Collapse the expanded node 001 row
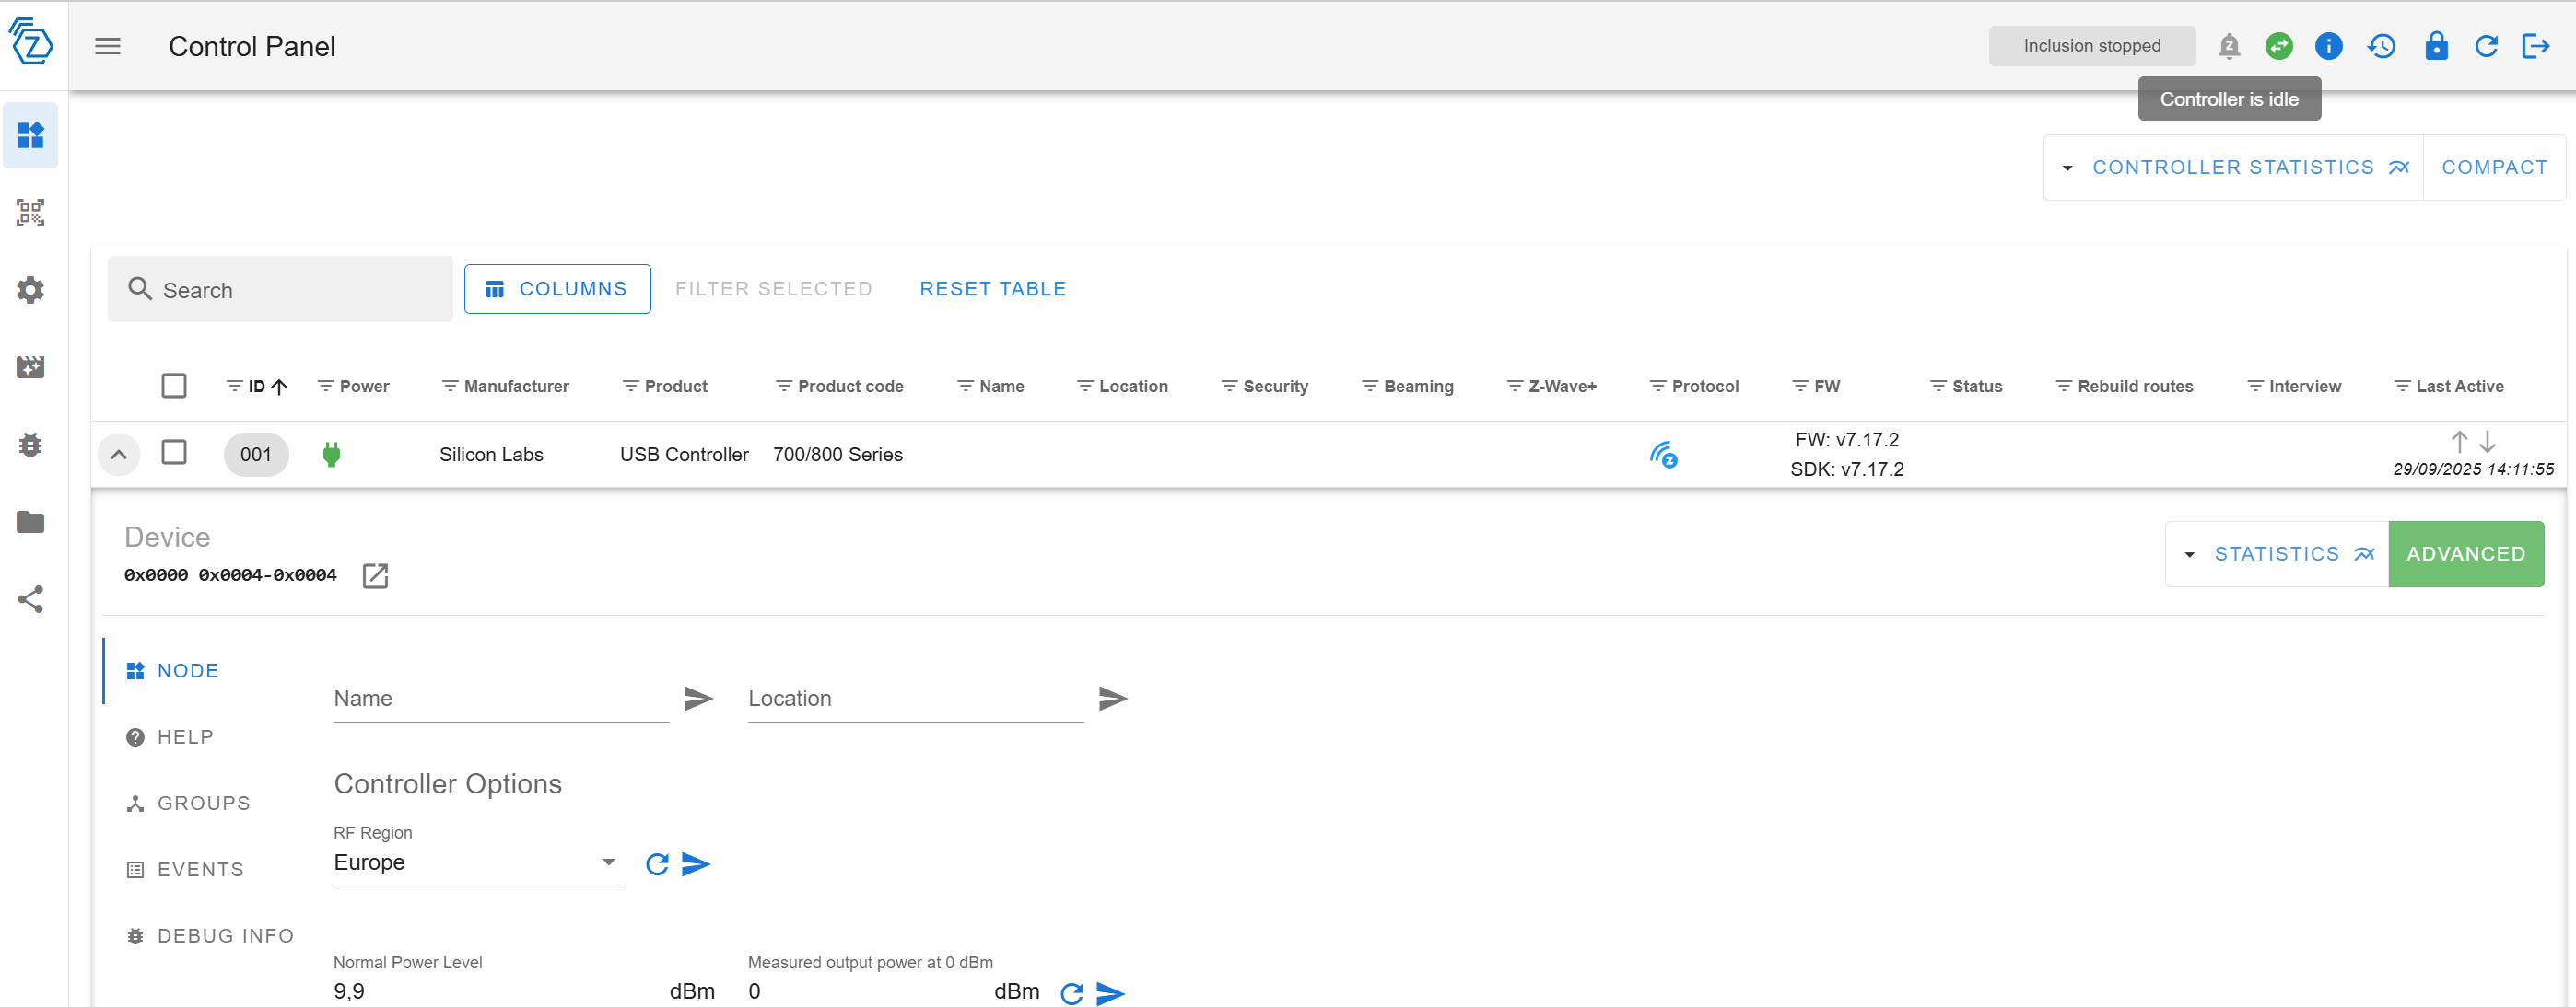 118,455
